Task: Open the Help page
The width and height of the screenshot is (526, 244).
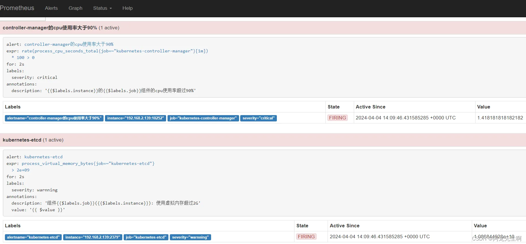Action: point(127,8)
